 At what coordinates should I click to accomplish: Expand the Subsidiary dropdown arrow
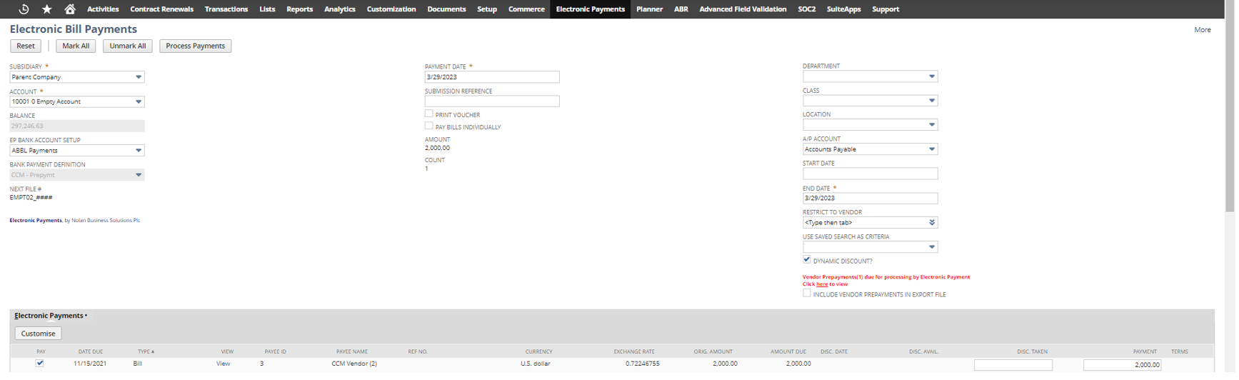coord(139,77)
